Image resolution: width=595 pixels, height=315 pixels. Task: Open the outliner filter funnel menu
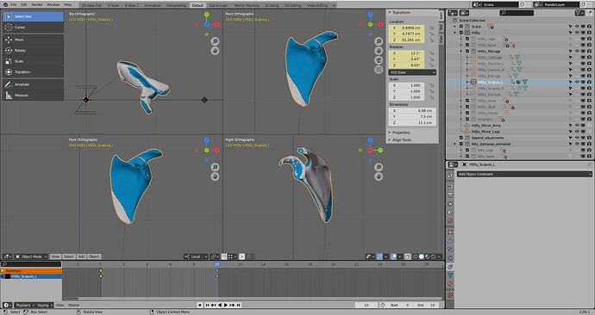(x=579, y=13)
